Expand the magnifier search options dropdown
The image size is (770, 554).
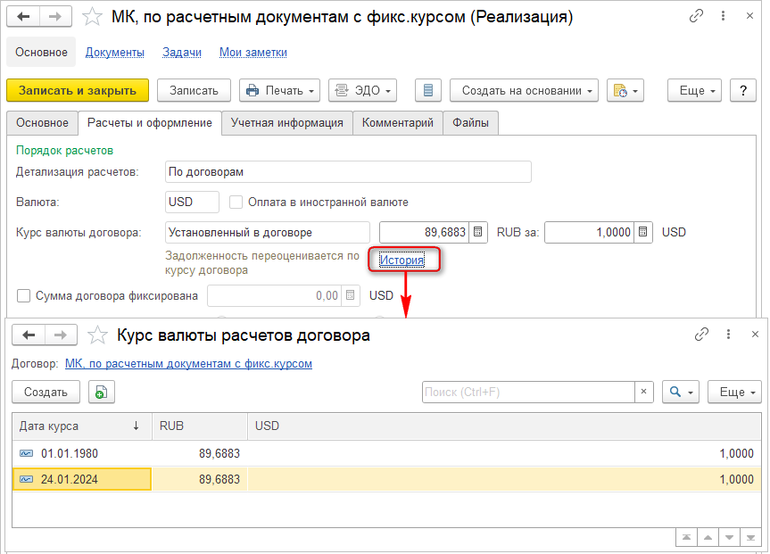point(680,392)
